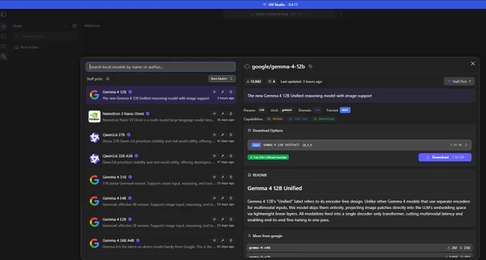Open the My Models icon in sidebar
The height and width of the screenshot is (260, 486).
point(4,46)
